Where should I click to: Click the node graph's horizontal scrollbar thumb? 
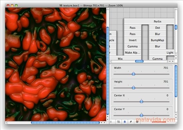pos(139,61)
